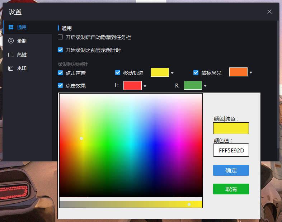The width and height of the screenshot is (282, 222).
Task: Toggle the 点击效果 checkbox
Action: (x=60, y=85)
